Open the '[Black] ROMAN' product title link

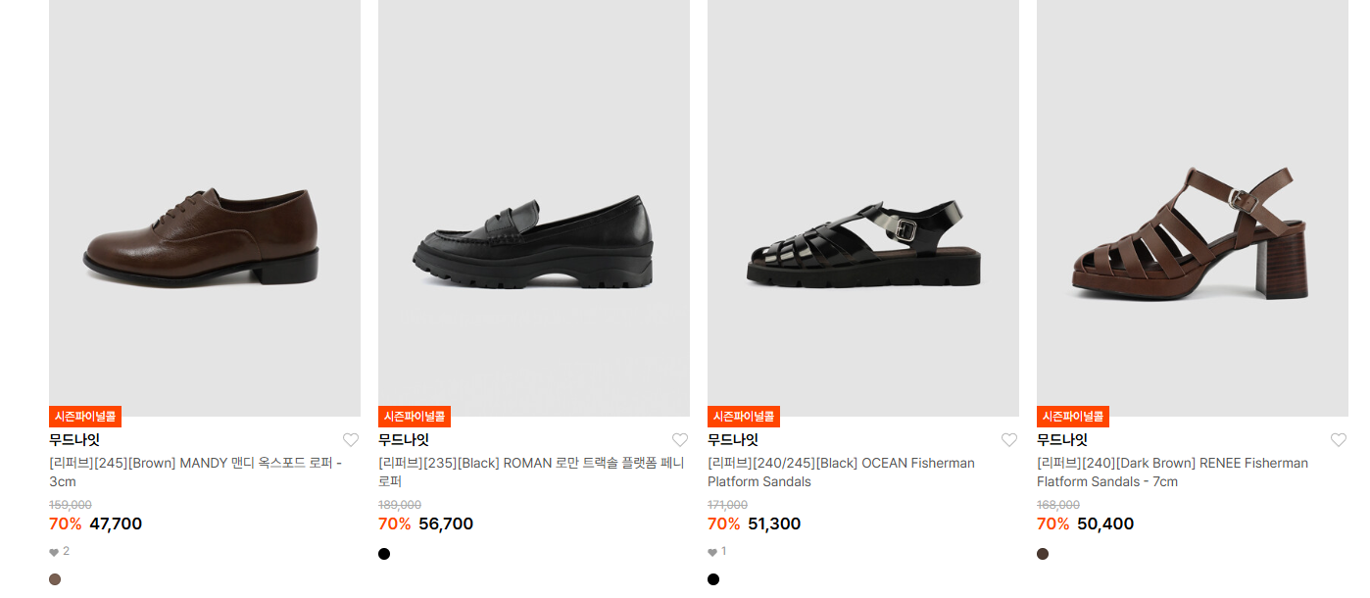531,473
